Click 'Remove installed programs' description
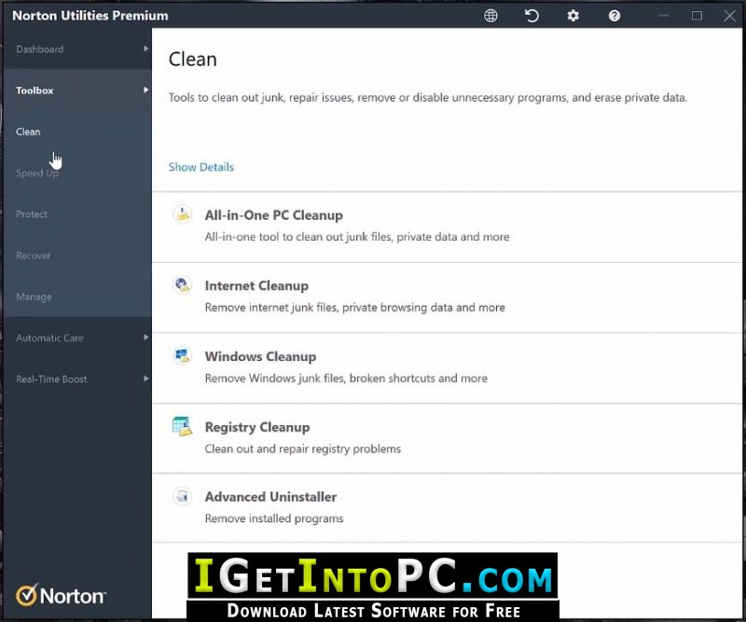The image size is (746, 622). (274, 518)
